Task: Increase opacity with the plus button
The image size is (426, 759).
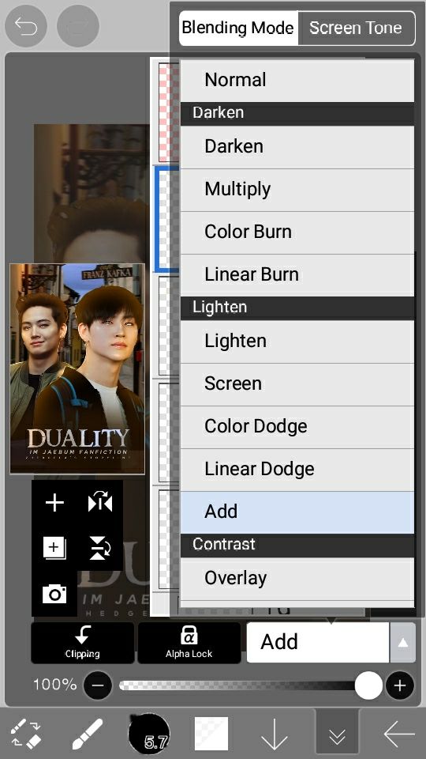Action: 399,685
